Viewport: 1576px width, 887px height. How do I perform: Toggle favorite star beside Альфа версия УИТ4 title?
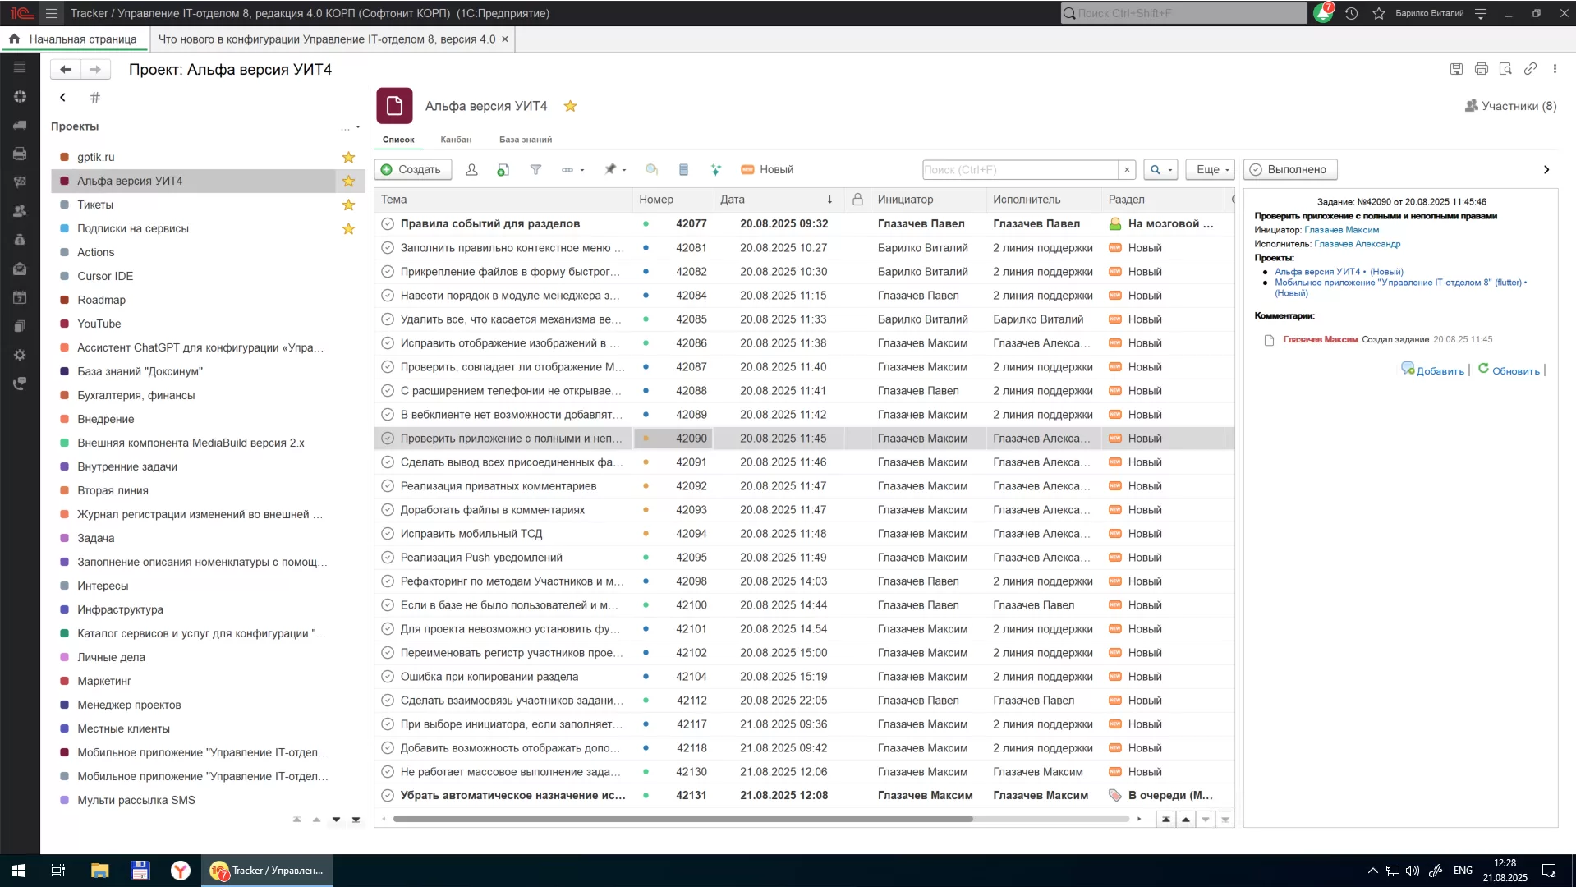coord(570,106)
